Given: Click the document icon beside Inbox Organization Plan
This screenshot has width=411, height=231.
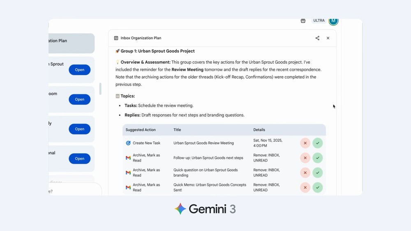Looking at the screenshot, I should 116,38.
